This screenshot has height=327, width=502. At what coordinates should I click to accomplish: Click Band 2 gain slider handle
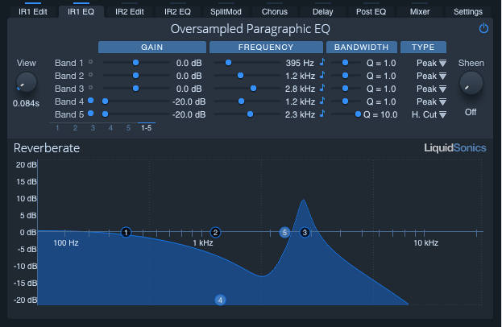[x=135, y=75]
